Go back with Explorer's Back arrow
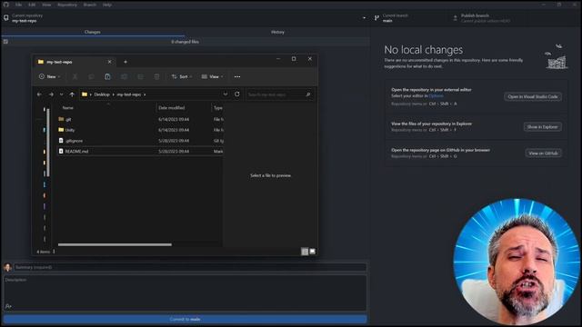The height and width of the screenshot is (327, 582). (x=39, y=94)
